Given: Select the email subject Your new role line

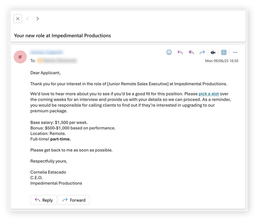Looking at the screenshot, I should tap(62, 36).
